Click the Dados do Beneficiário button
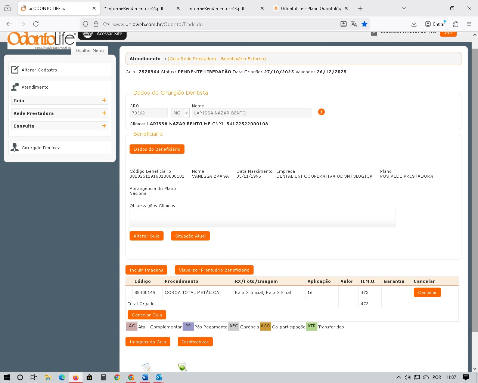478x383 pixels. click(x=157, y=149)
